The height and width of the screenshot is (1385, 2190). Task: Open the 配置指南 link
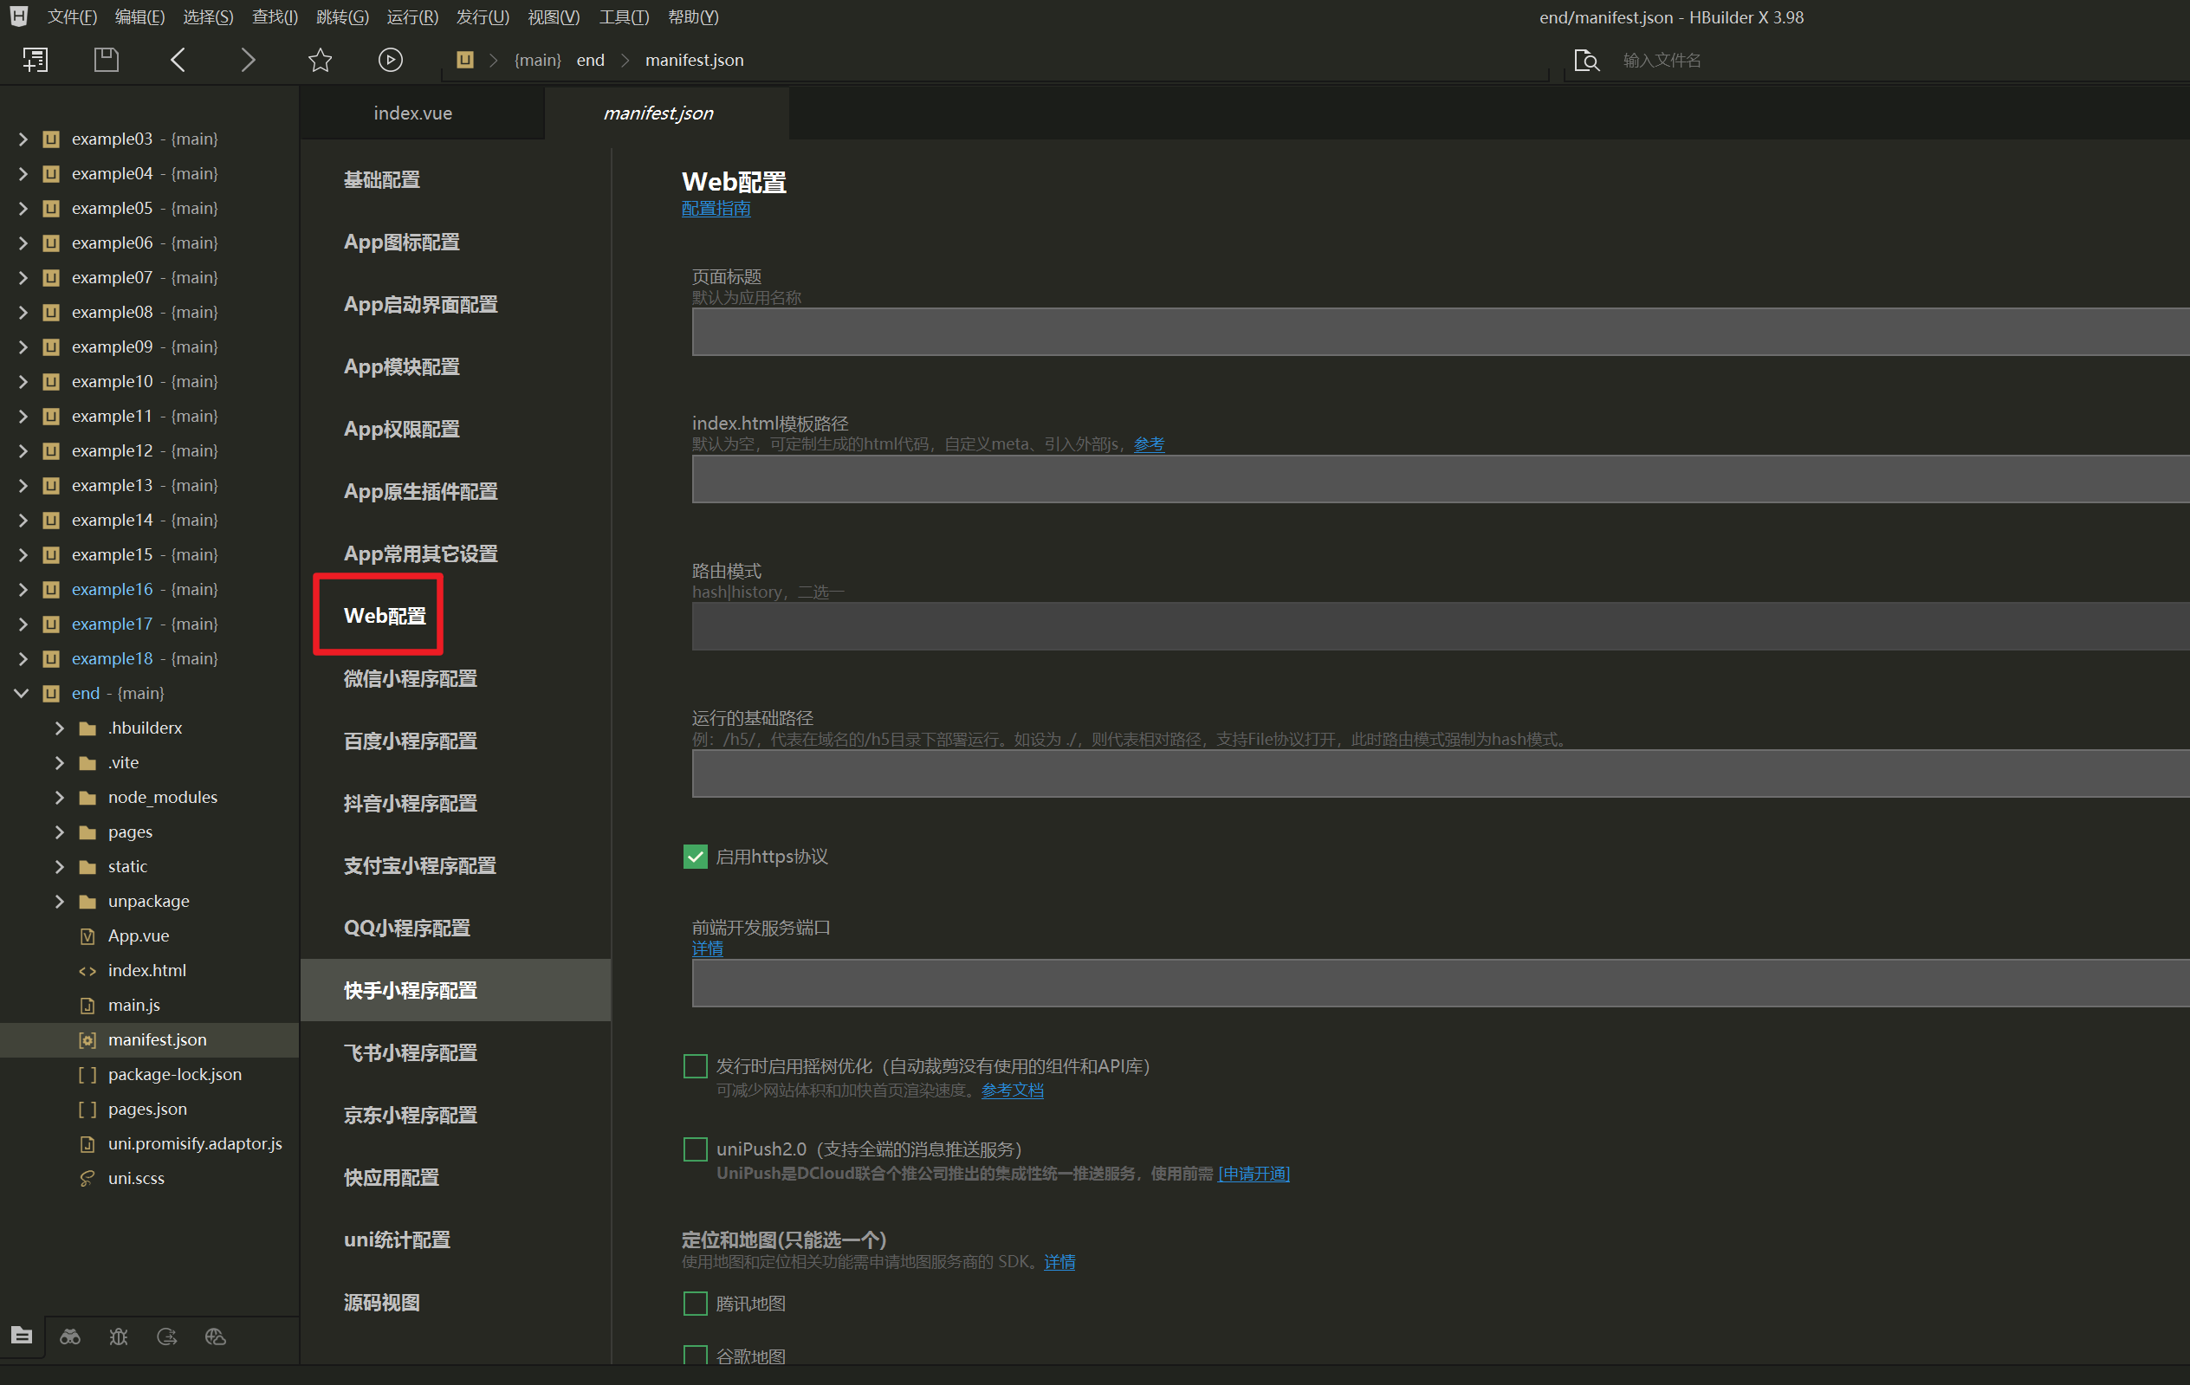pos(716,209)
